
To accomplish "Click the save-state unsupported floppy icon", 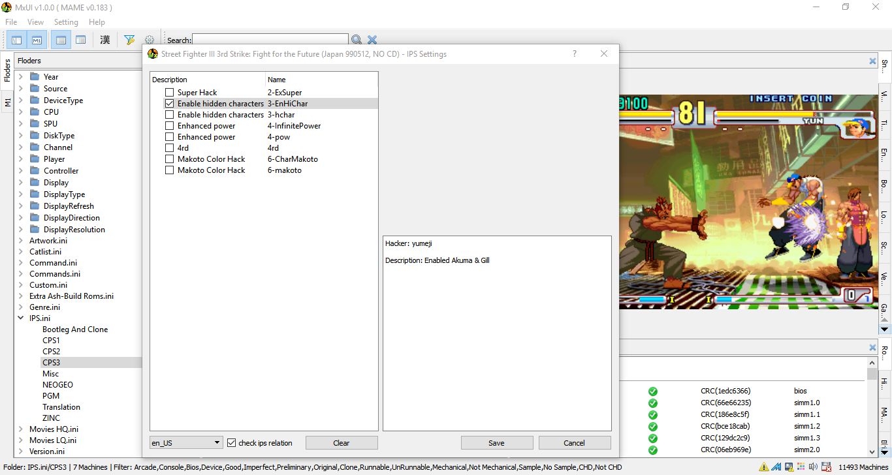I will [x=826, y=467].
